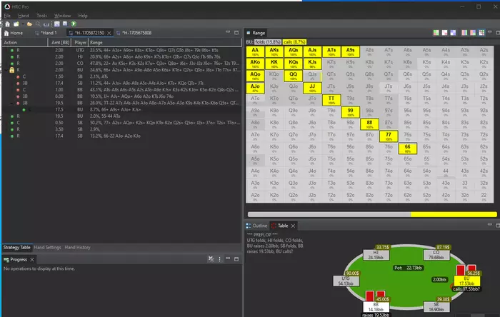The image size is (500, 317).
Task: Select the BU raise 19.5 row
Action: click(122, 116)
